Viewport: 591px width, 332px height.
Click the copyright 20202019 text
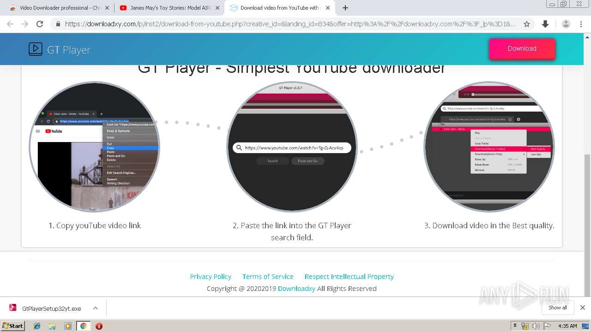(241, 289)
